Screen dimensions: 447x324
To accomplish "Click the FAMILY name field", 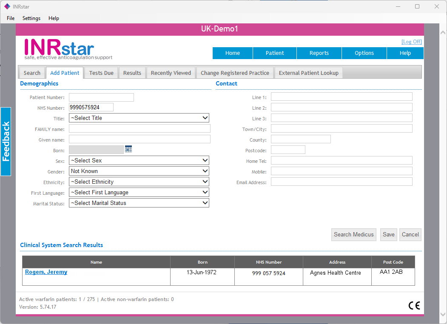I will tap(140, 128).
